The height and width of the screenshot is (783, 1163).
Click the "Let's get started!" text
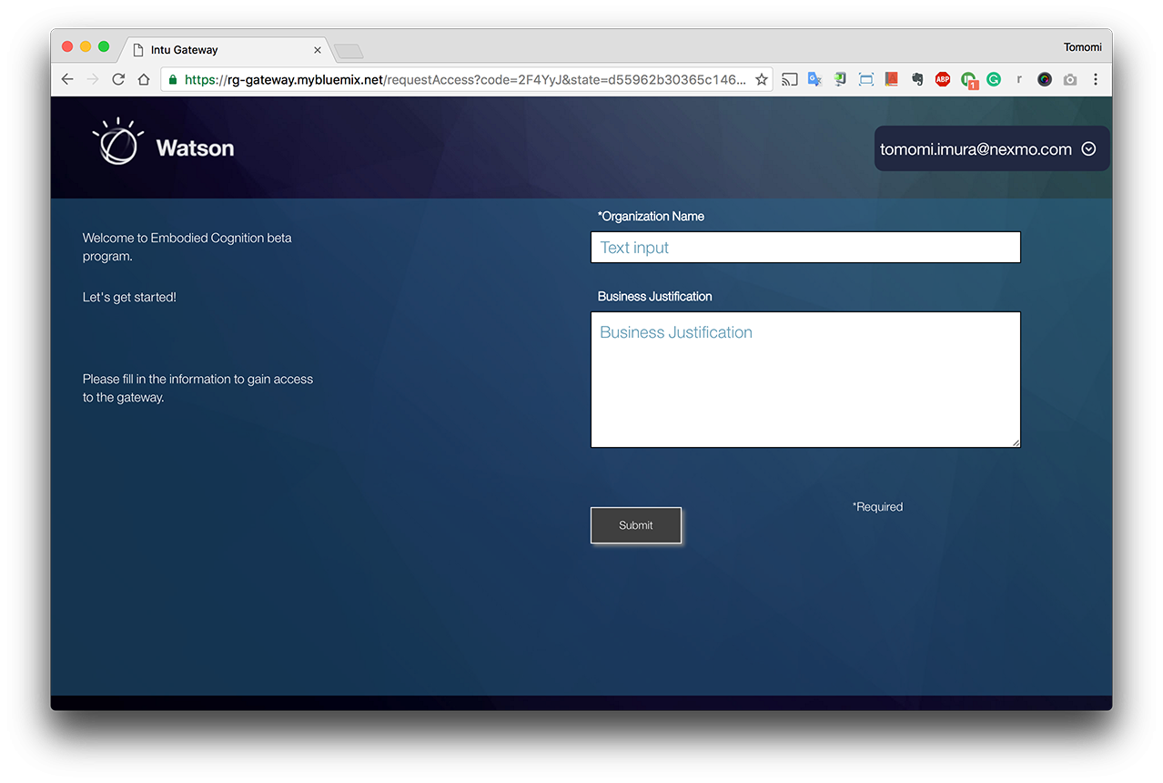point(129,298)
